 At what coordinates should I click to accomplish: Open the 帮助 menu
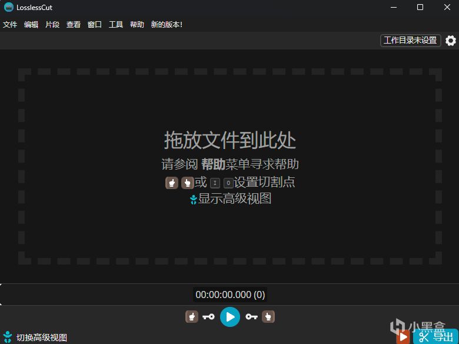137,25
